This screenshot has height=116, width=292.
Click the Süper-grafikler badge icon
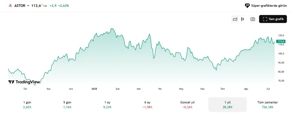(247, 5)
